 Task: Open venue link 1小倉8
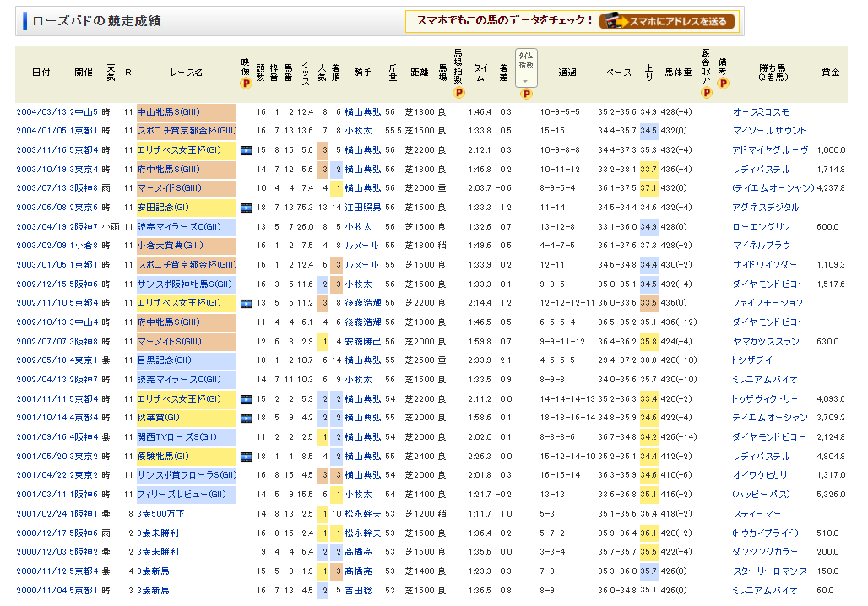[84, 246]
